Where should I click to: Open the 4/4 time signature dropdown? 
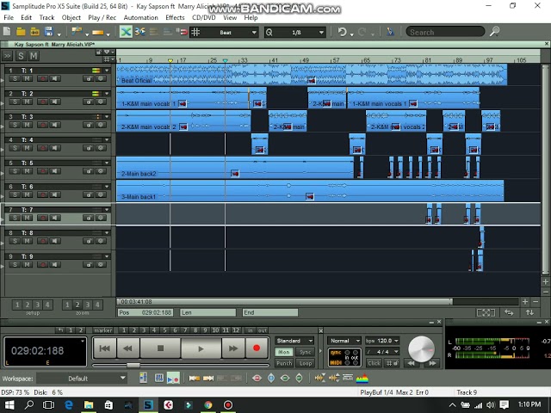point(396,352)
